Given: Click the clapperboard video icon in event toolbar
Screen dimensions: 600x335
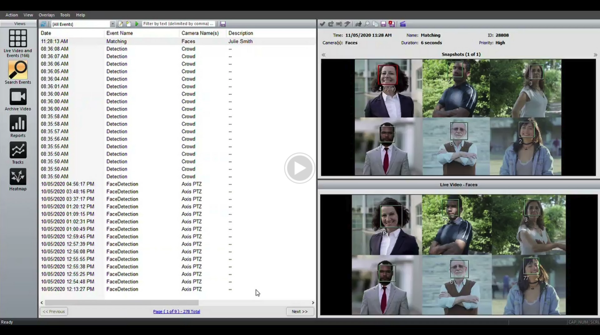Looking at the screenshot, I should point(402,24).
